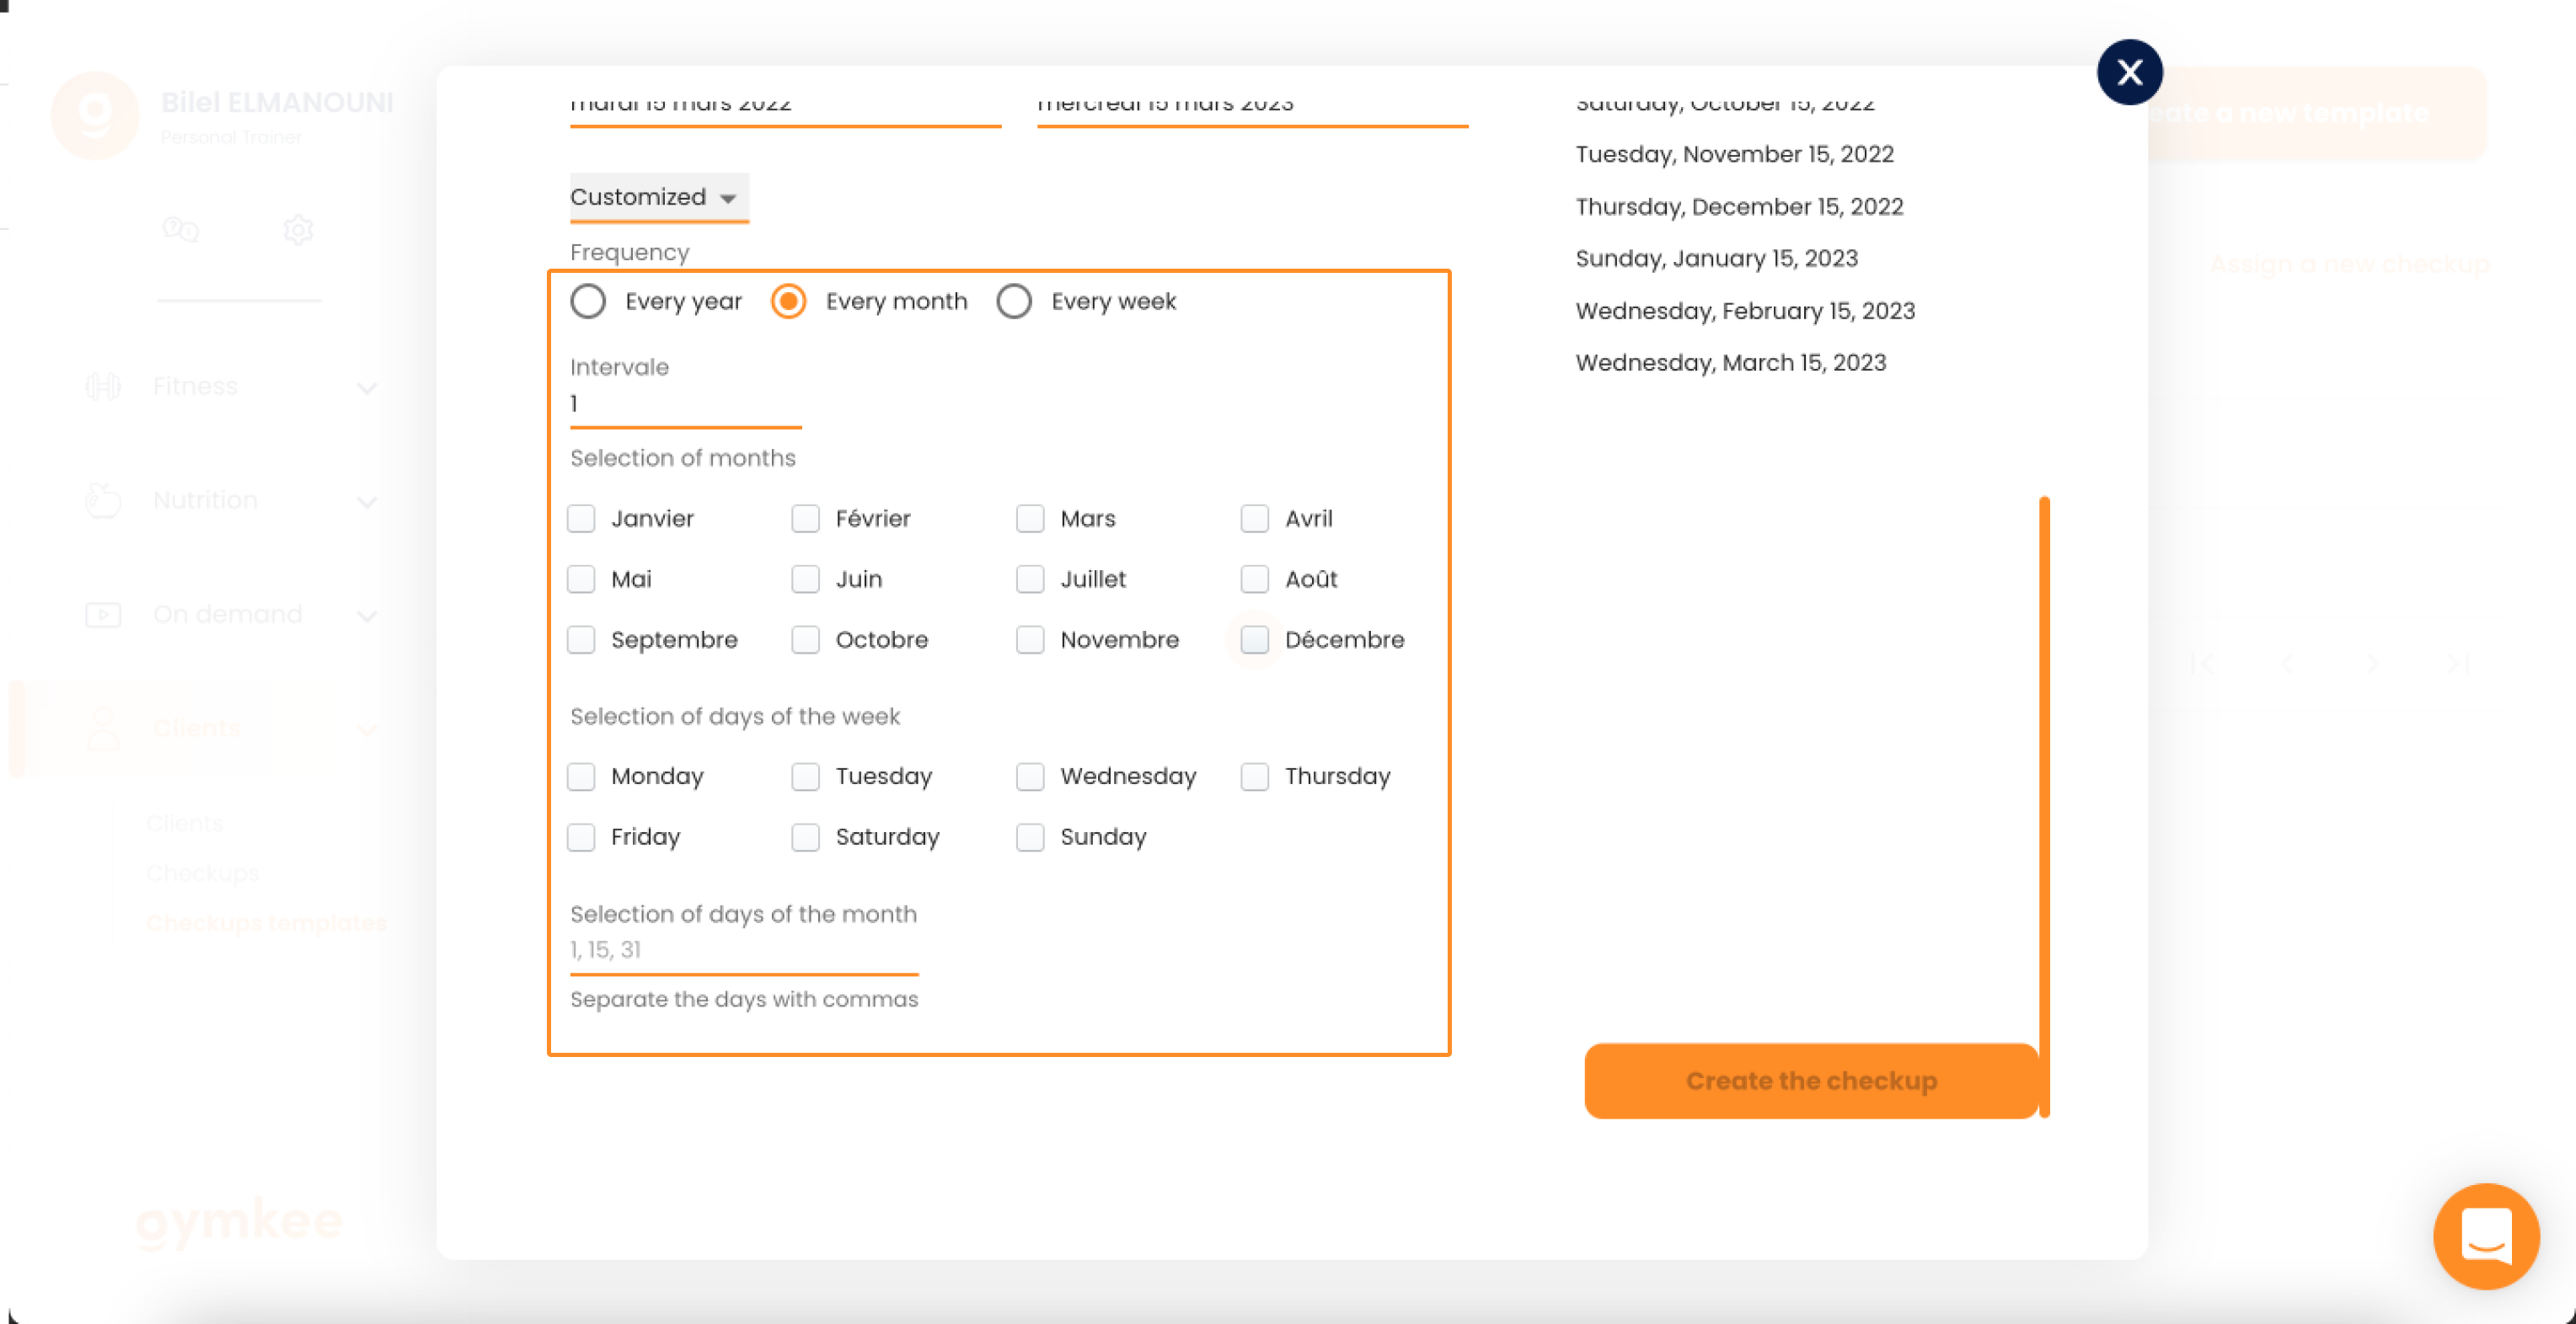Click the date Sunday, January 15, 2023
Image resolution: width=2576 pixels, height=1324 pixels.
pyautogui.click(x=1717, y=259)
